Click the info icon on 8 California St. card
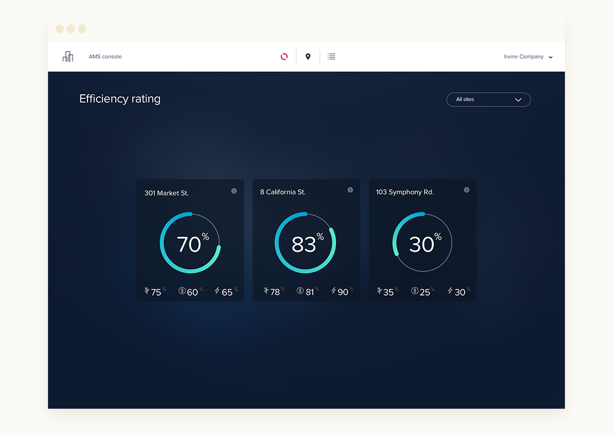 [350, 190]
